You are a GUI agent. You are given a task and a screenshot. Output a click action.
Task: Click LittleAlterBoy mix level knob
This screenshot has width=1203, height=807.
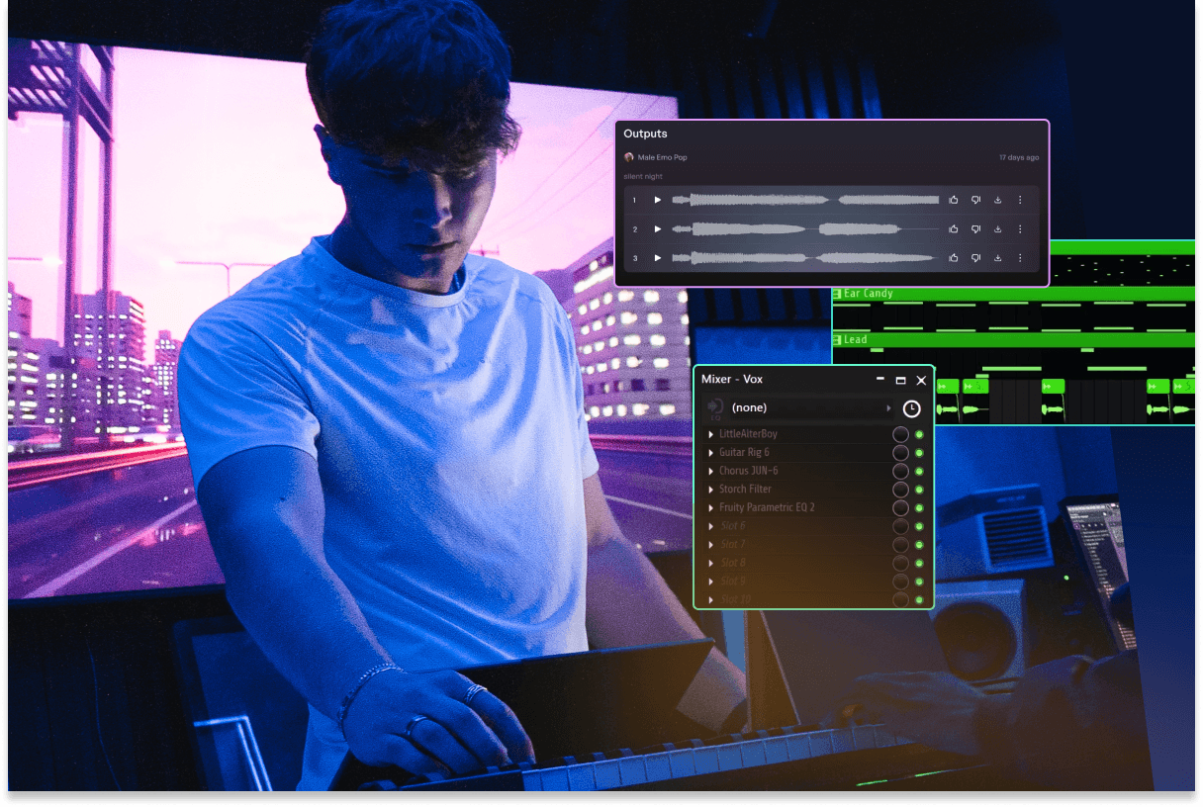coord(900,434)
